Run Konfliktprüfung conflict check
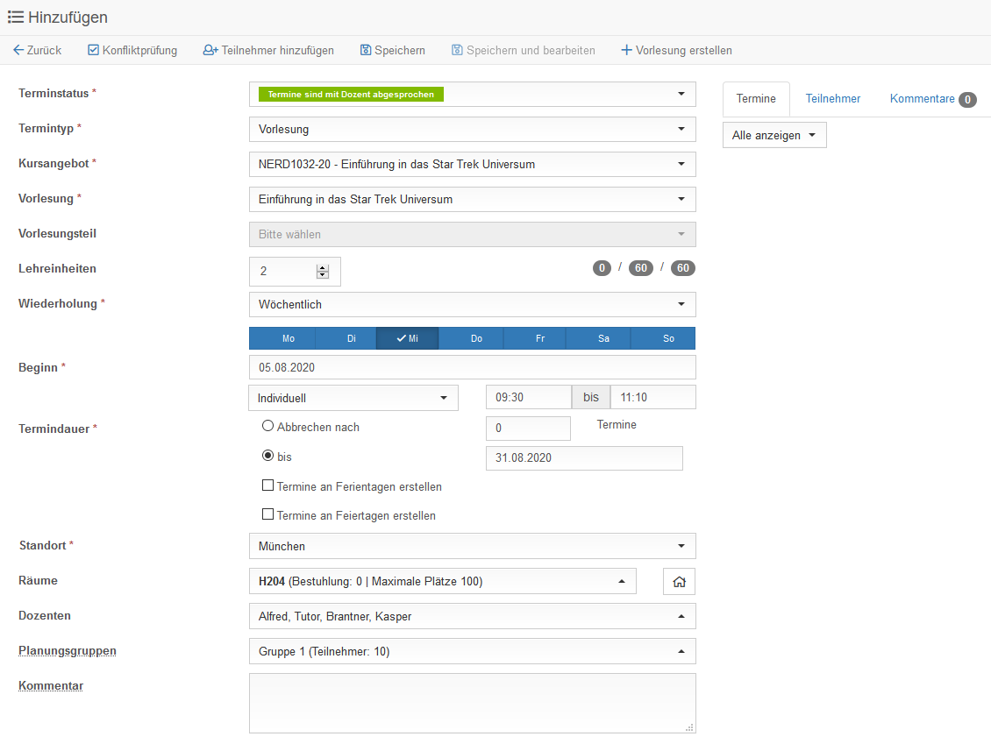 [132, 50]
